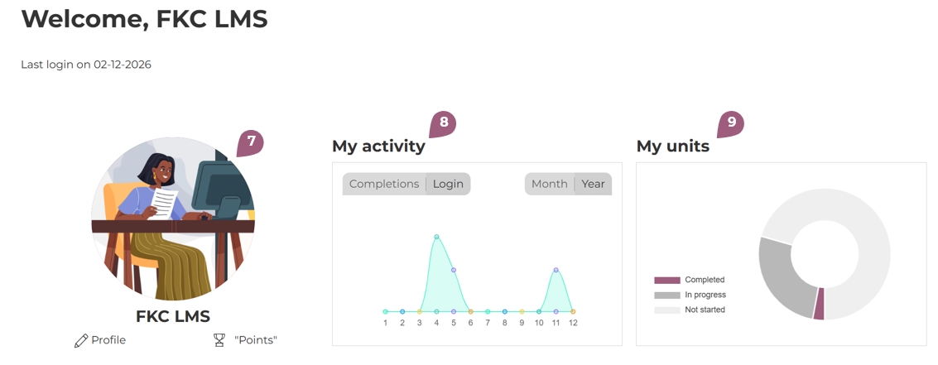This screenshot has height=365, width=938.
Task: Click the Completed legend color swatch
Action: pos(667,281)
